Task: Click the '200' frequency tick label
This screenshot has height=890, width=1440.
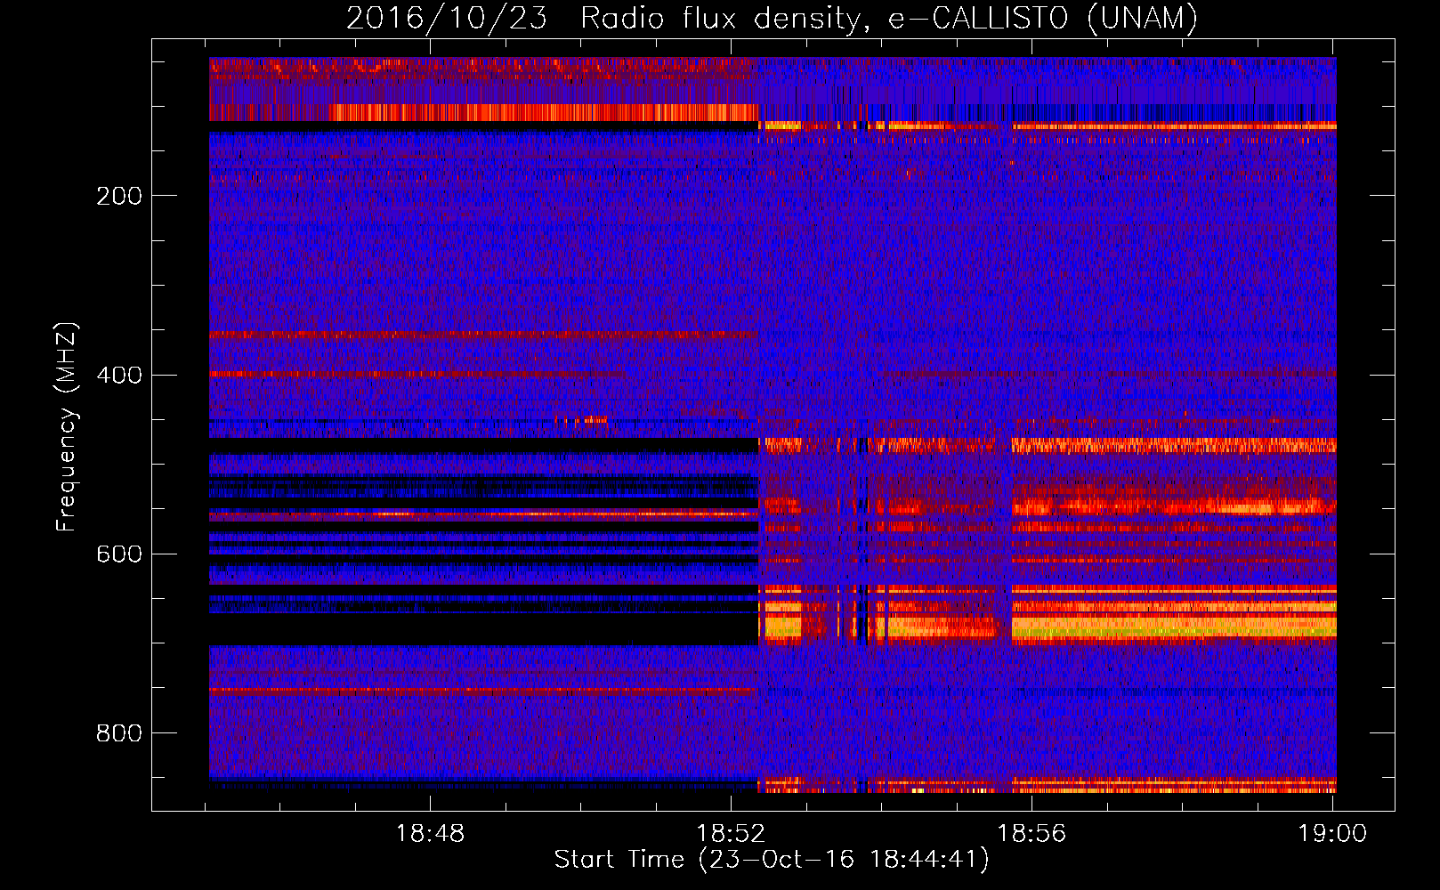Action: [x=119, y=196]
